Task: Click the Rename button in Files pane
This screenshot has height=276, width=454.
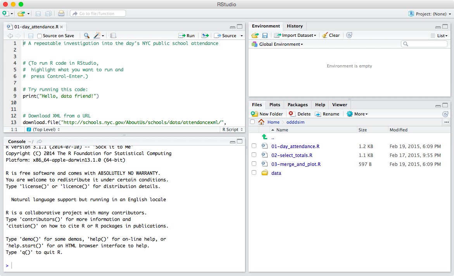Action: [x=327, y=114]
